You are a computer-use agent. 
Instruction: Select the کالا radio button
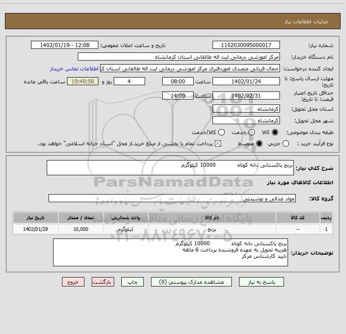(275, 132)
